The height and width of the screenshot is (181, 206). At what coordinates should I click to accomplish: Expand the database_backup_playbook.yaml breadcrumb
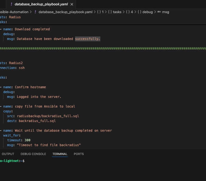coord(65,12)
